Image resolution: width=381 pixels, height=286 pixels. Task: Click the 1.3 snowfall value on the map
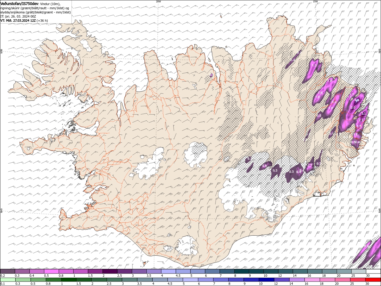click(x=313, y=65)
